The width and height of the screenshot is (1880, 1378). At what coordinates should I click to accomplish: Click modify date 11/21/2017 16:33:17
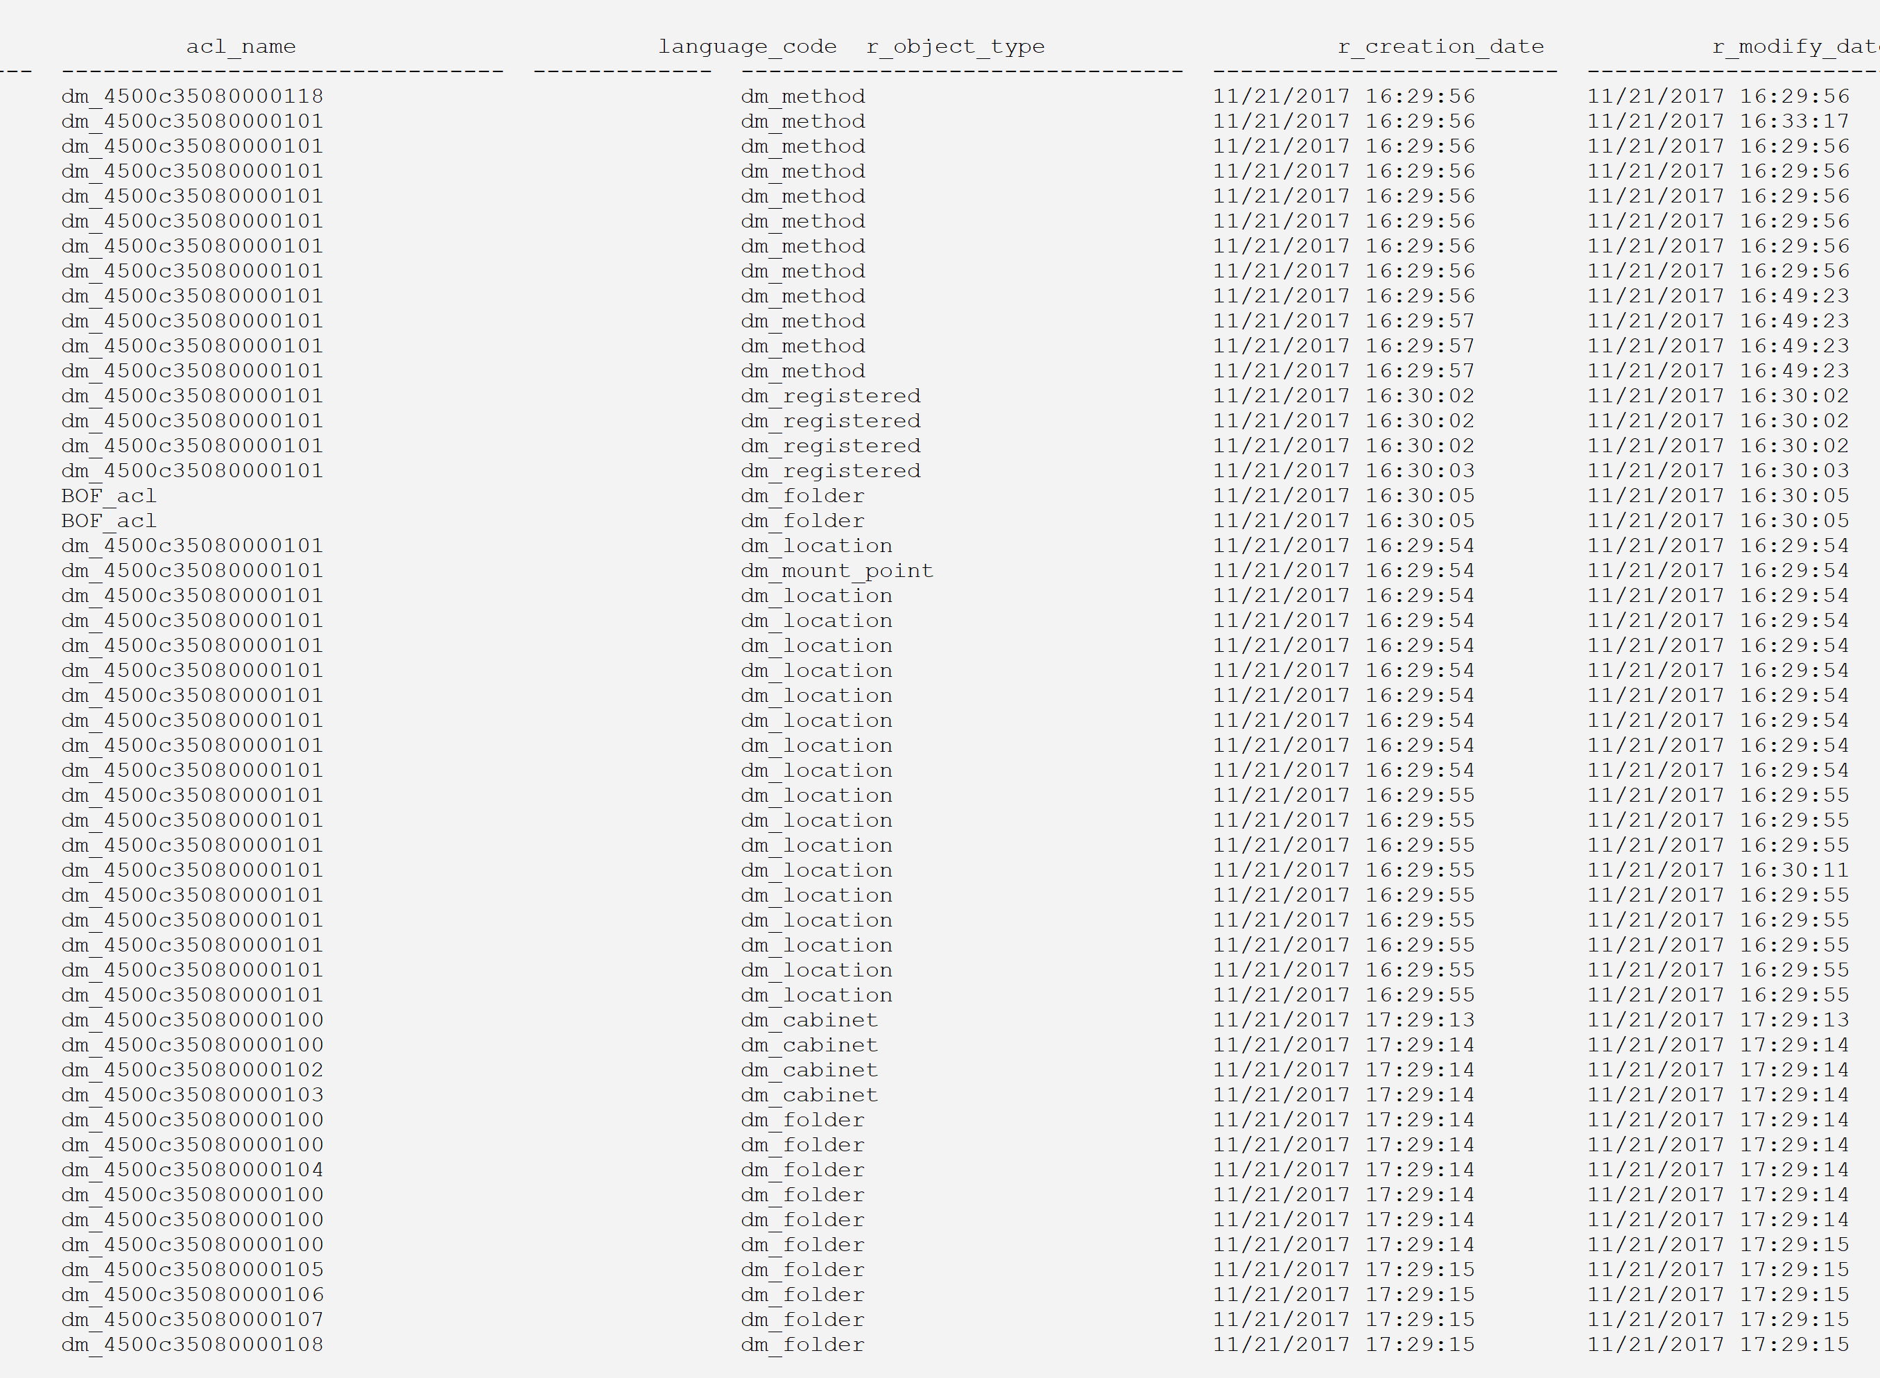tap(1718, 122)
